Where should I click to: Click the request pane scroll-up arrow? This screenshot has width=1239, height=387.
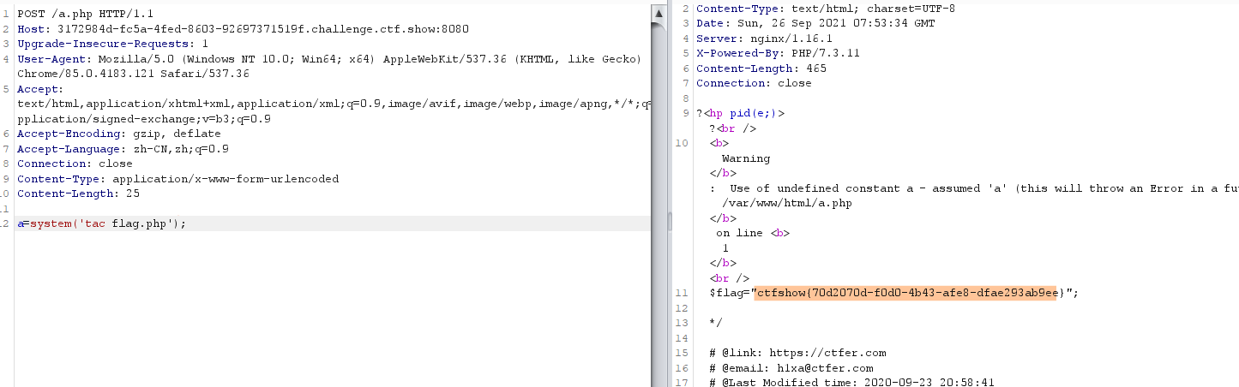[x=659, y=12]
